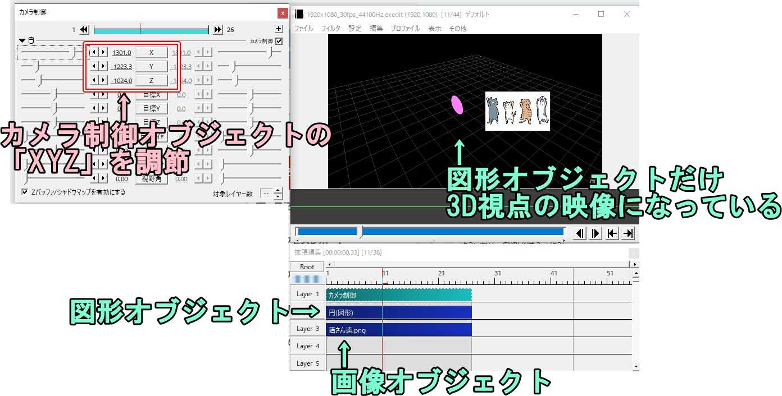Jump to the first frame icon
The width and height of the screenshot is (782, 396).
pyautogui.click(x=612, y=233)
